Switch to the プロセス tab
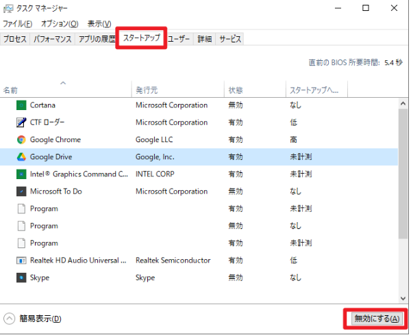This screenshot has width=411, height=335. coord(15,39)
